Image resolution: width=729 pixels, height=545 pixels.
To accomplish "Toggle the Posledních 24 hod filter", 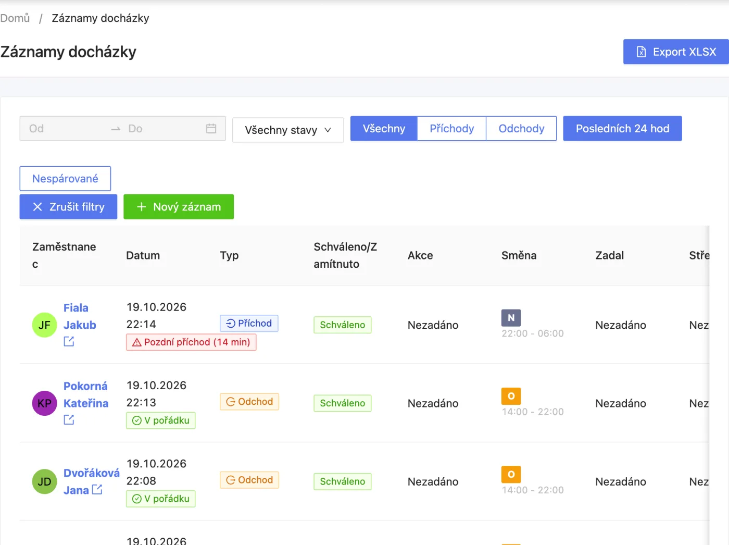I will click(x=622, y=129).
